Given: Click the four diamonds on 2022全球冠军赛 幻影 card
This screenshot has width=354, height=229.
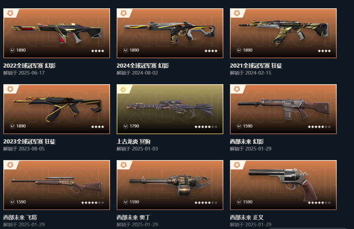Looking at the screenshot, I should point(98,51).
